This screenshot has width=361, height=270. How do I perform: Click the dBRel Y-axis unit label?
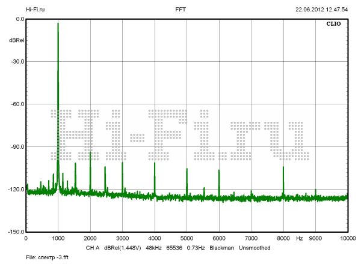pos(16,40)
